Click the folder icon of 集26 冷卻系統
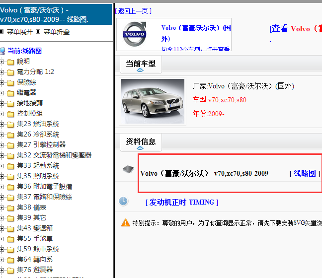 coord(10,135)
